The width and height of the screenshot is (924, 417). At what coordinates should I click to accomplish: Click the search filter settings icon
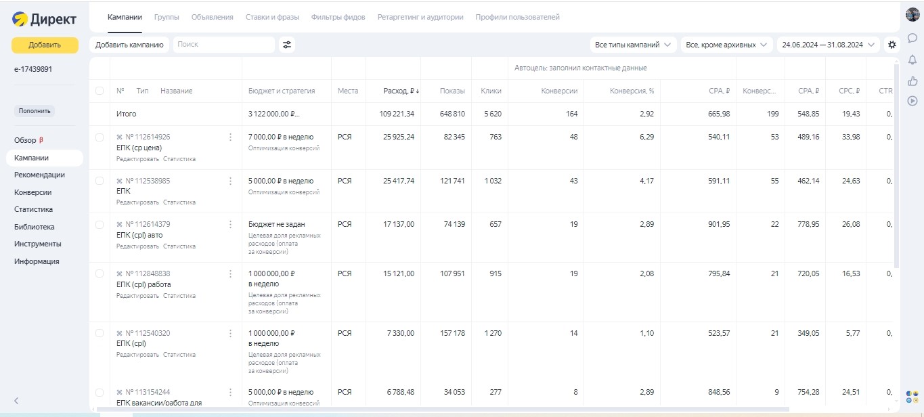287,45
